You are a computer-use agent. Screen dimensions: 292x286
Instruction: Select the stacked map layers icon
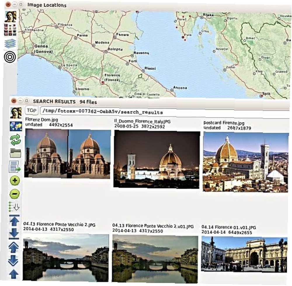click(10, 43)
